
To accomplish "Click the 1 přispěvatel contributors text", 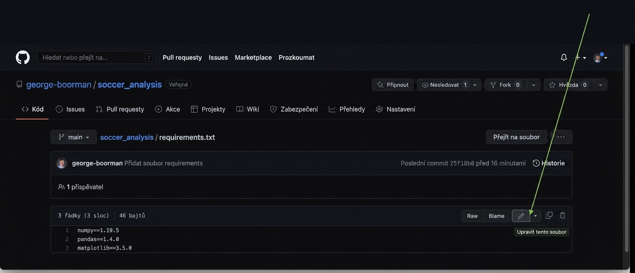I will pos(81,187).
